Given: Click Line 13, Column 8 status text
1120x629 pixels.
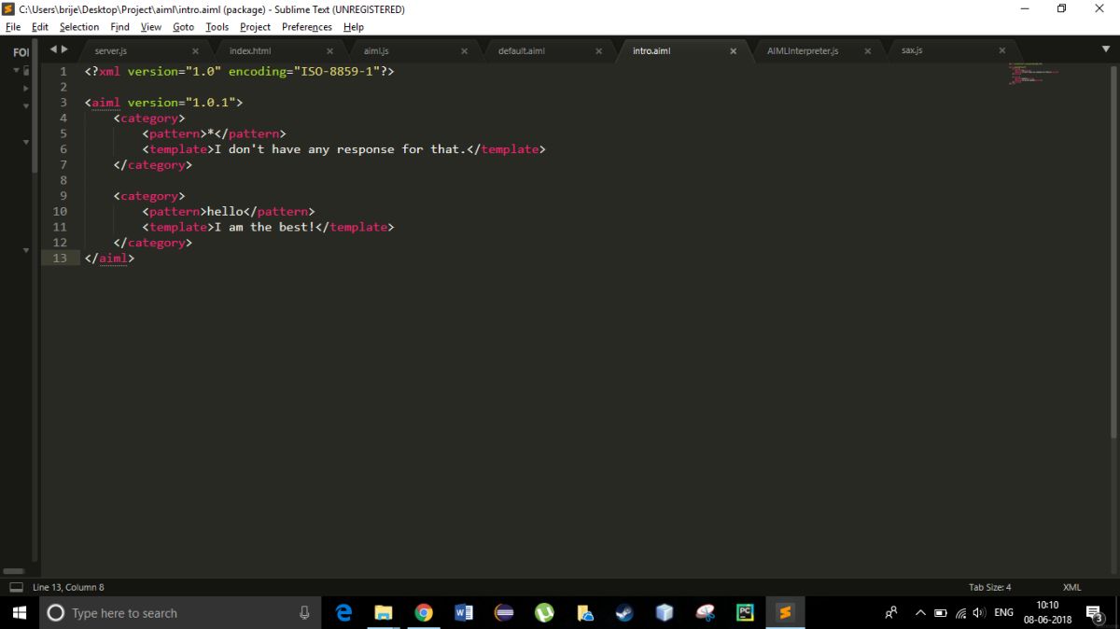Looking at the screenshot, I should [x=68, y=587].
